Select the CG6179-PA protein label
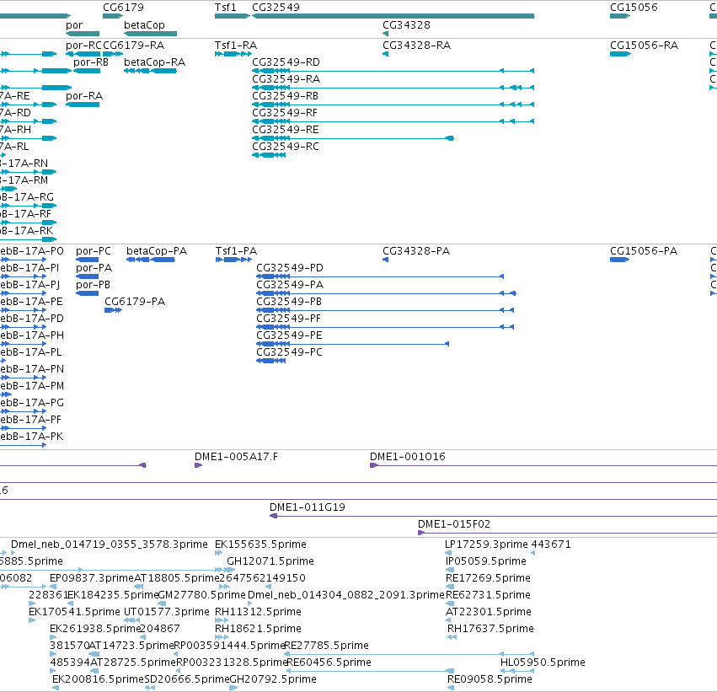The height and width of the screenshot is (692, 717). coord(135,302)
